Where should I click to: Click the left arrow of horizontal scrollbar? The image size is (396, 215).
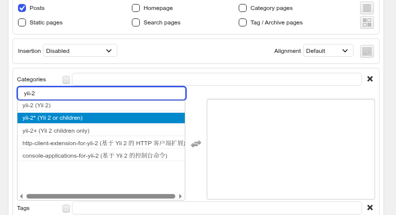pos(21,197)
